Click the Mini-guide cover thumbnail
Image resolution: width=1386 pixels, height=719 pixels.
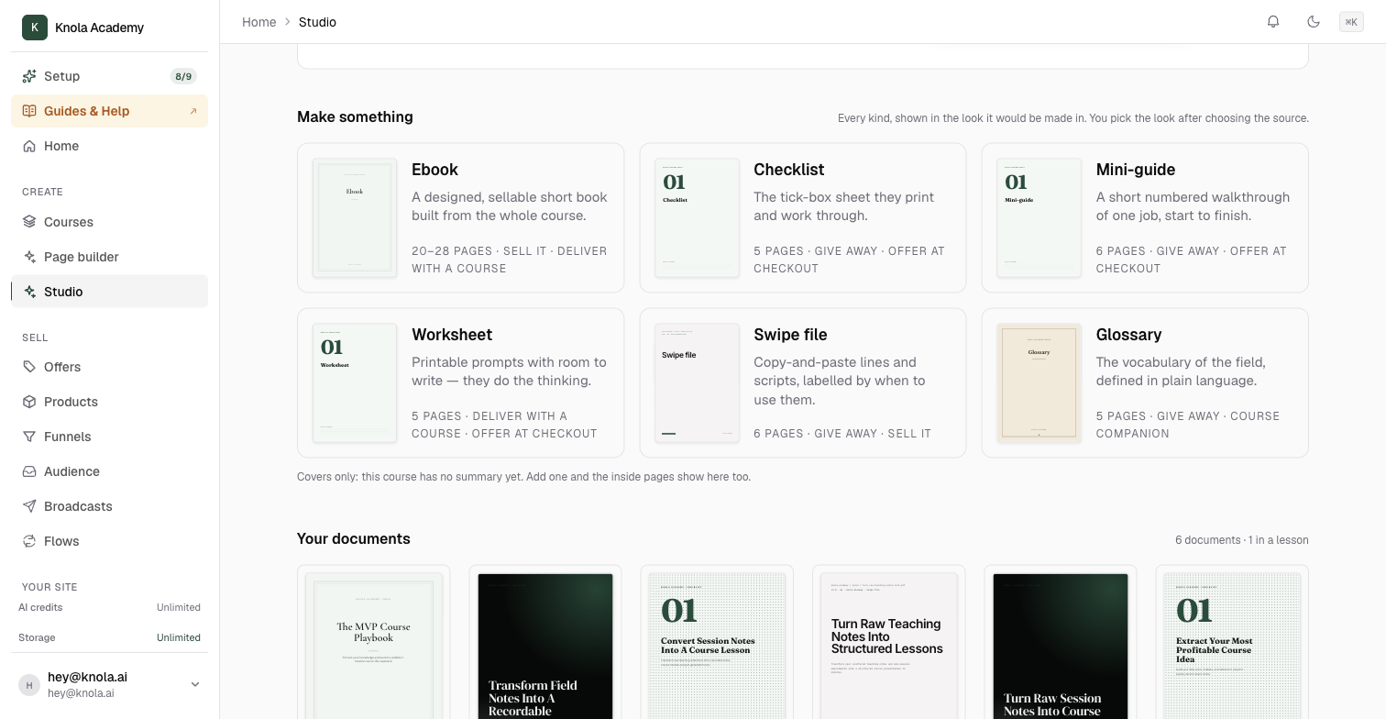point(1039,218)
